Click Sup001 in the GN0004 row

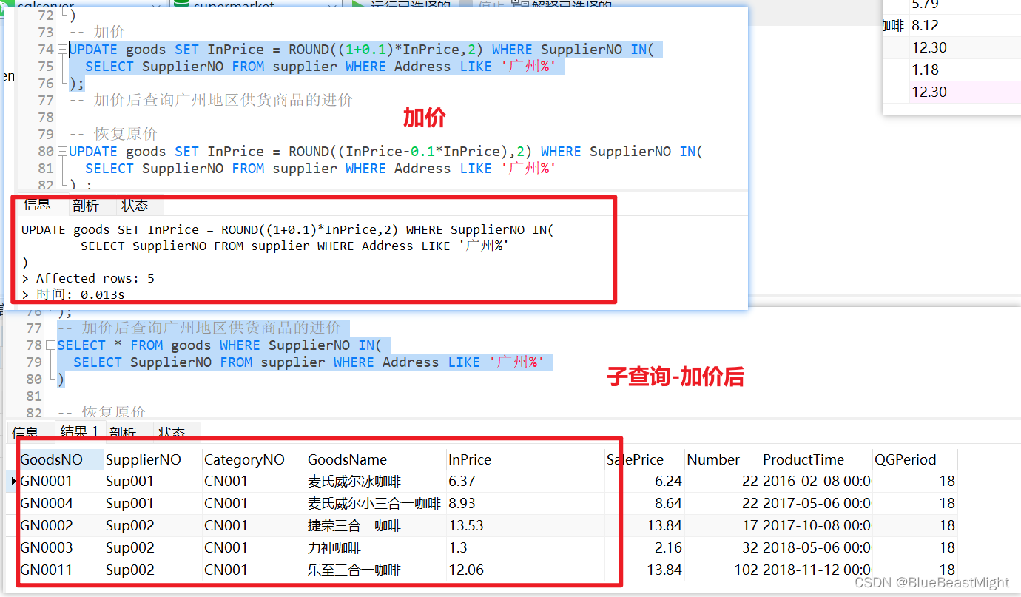click(x=153, y=504)
